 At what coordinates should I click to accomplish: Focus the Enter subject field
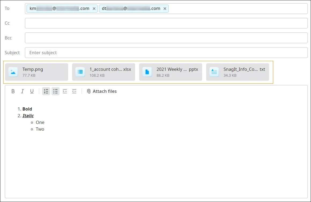(166, 53)
